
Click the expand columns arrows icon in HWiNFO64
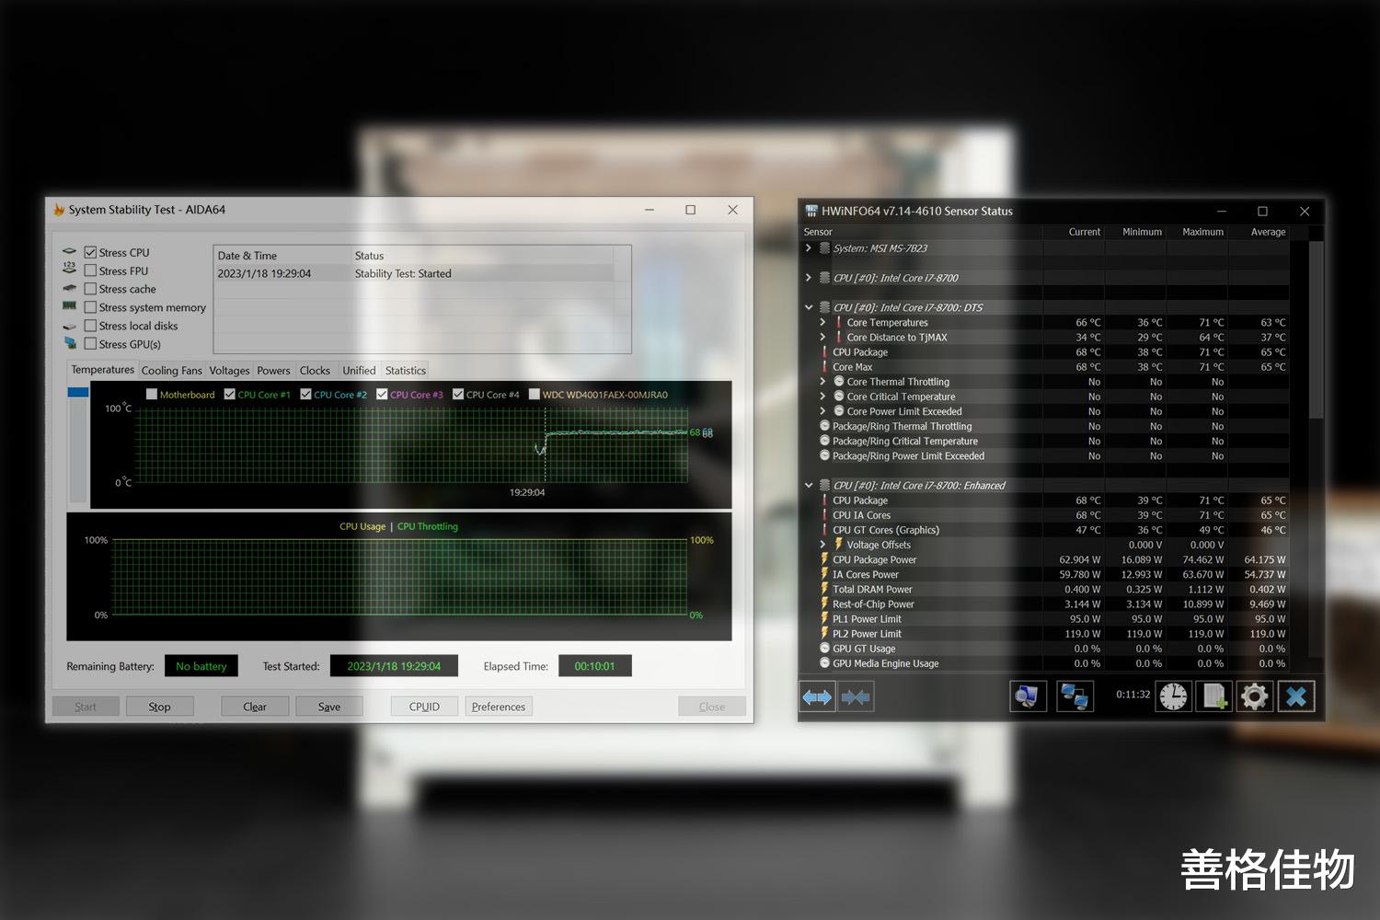pyautogui.click(x=817, y=697)
